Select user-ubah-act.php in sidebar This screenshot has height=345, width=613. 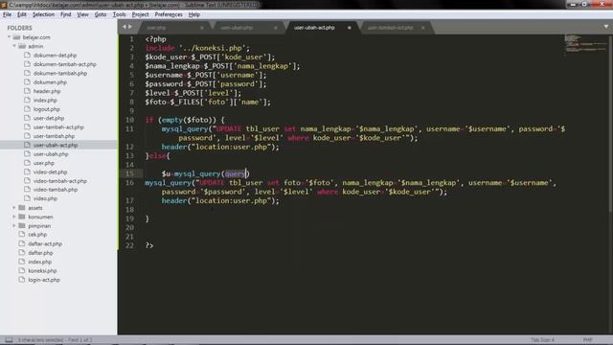(56, 145)
